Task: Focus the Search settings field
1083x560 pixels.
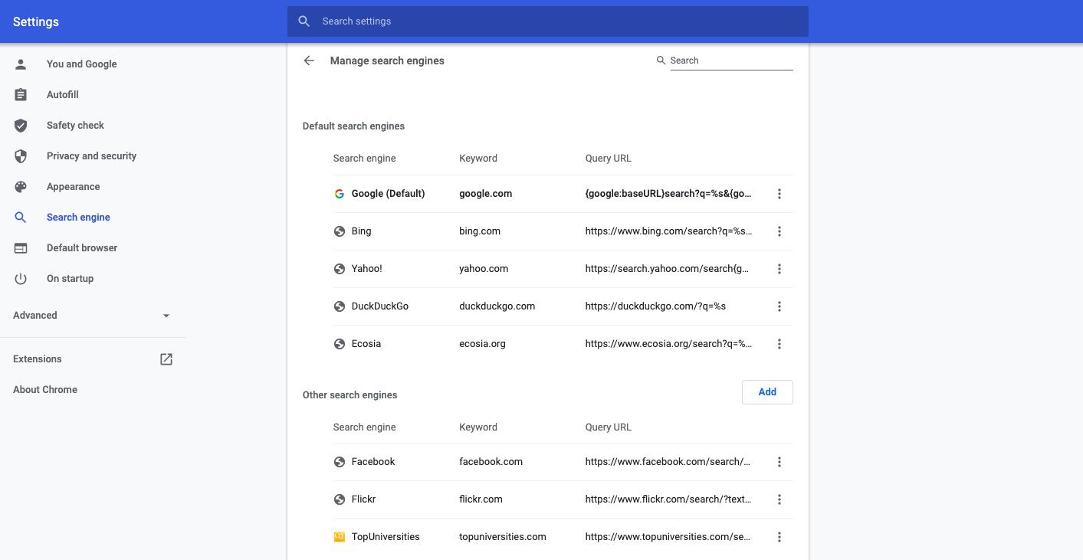Action: coord(547,21)
